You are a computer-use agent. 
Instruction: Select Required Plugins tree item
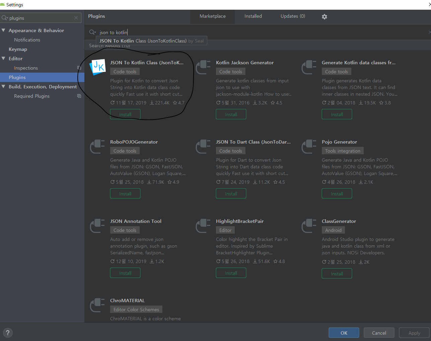(32, 96)
